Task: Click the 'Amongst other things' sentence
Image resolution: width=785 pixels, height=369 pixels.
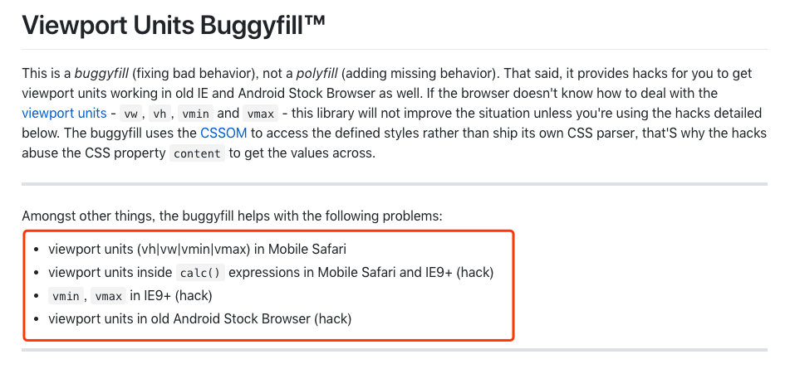Action: 233,217
